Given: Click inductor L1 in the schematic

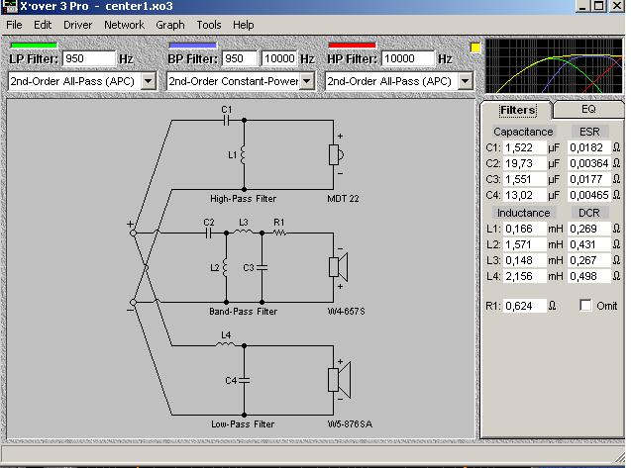Looking at the screenshot, I should coord(243,154).
